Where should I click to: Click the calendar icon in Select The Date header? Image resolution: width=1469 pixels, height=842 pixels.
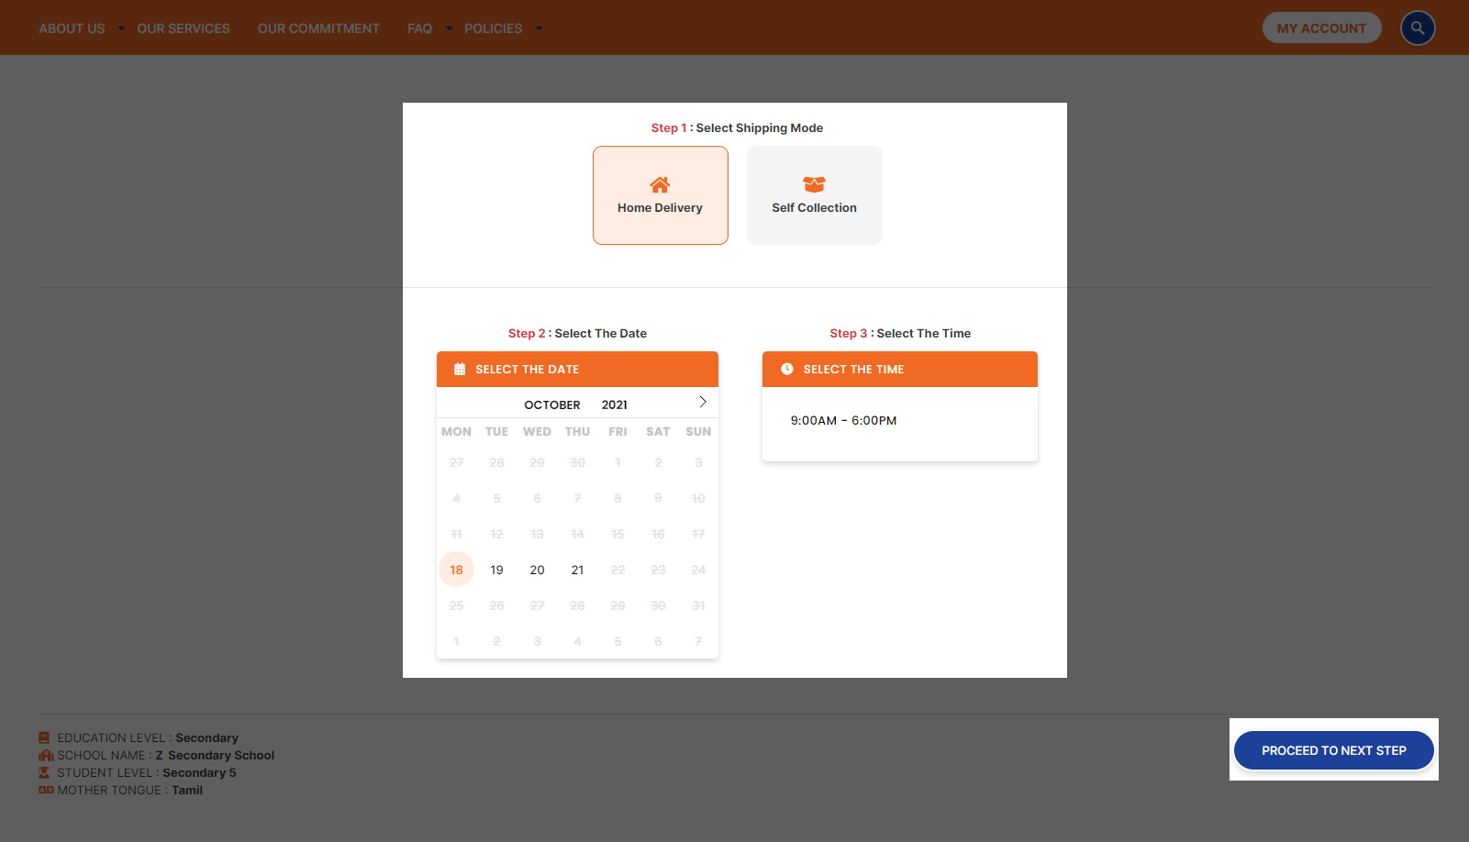click(460, 370)
